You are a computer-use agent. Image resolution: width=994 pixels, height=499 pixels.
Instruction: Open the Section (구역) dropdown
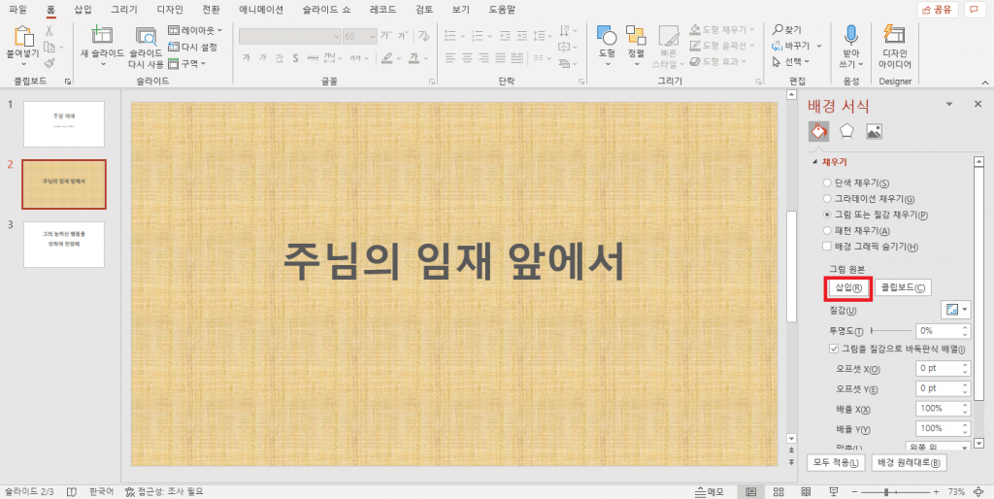[187, 63]
